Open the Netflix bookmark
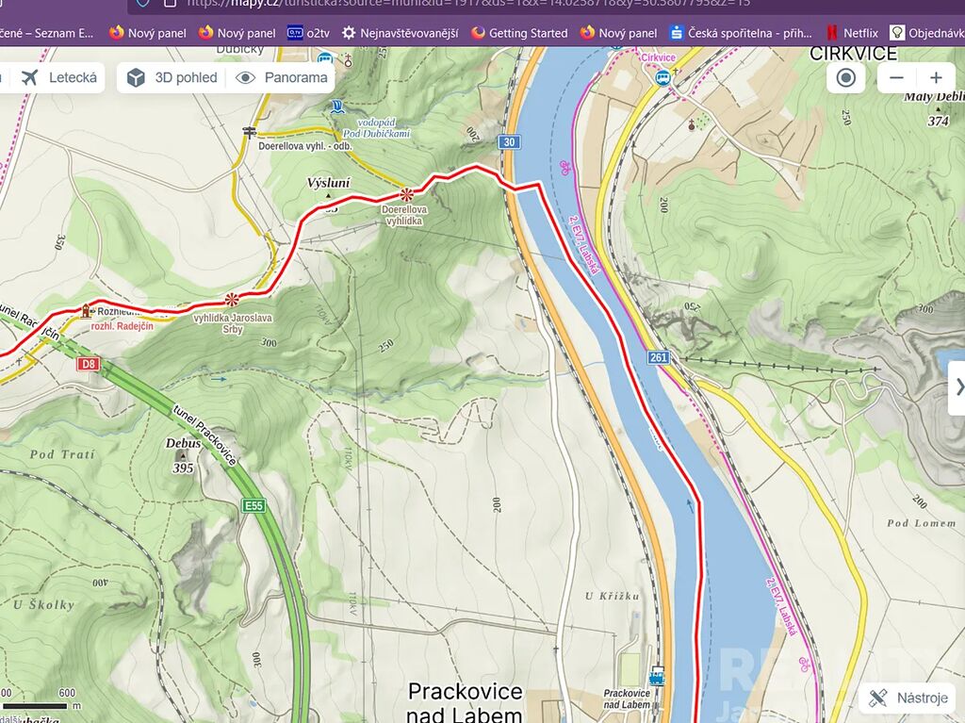Screen dimensions: 965x723 pos(851,33)
